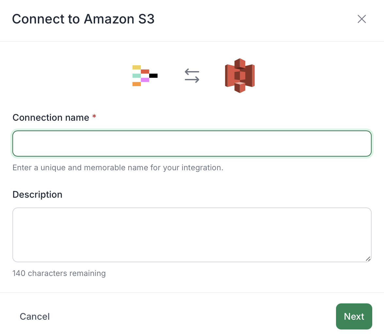The height and width of the screenshot is (336, 384).
Task: Click the black block in app logo
Action: (x=153, y=76)
